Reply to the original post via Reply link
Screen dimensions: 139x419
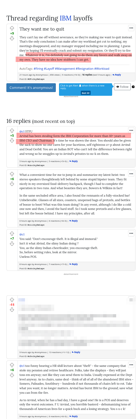[x=117, y=75]
